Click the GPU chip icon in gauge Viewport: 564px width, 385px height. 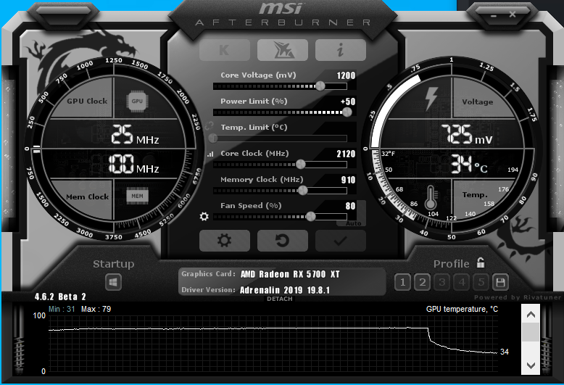tap(137, 101)
